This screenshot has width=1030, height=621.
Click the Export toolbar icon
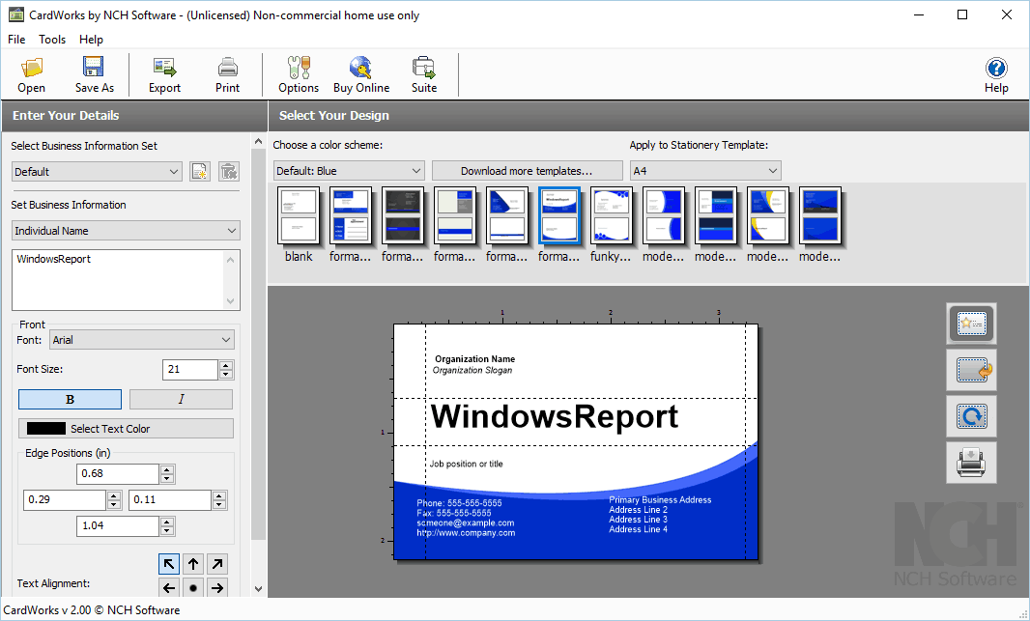tap(164, 75)
